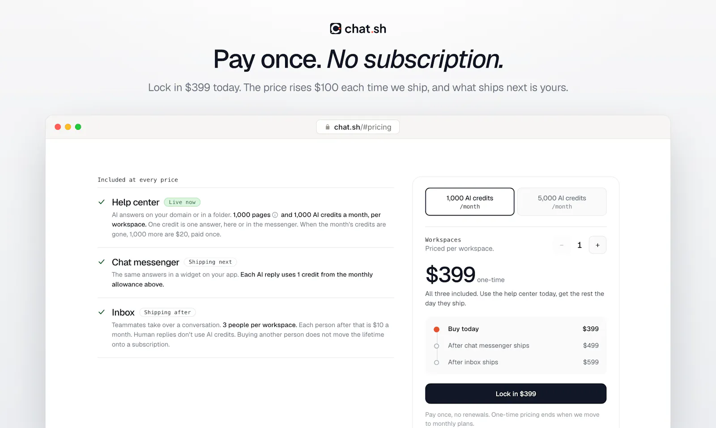Switch to the 5,000 AI credits per month plan
The image size is (716, 428).
[562, 202]
